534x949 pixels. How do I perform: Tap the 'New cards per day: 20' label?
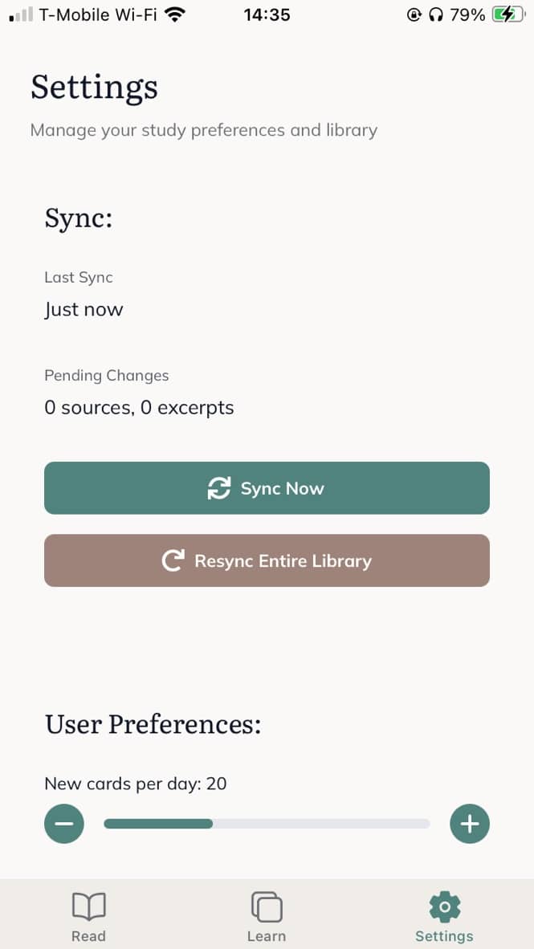click(x=136, y=784)
